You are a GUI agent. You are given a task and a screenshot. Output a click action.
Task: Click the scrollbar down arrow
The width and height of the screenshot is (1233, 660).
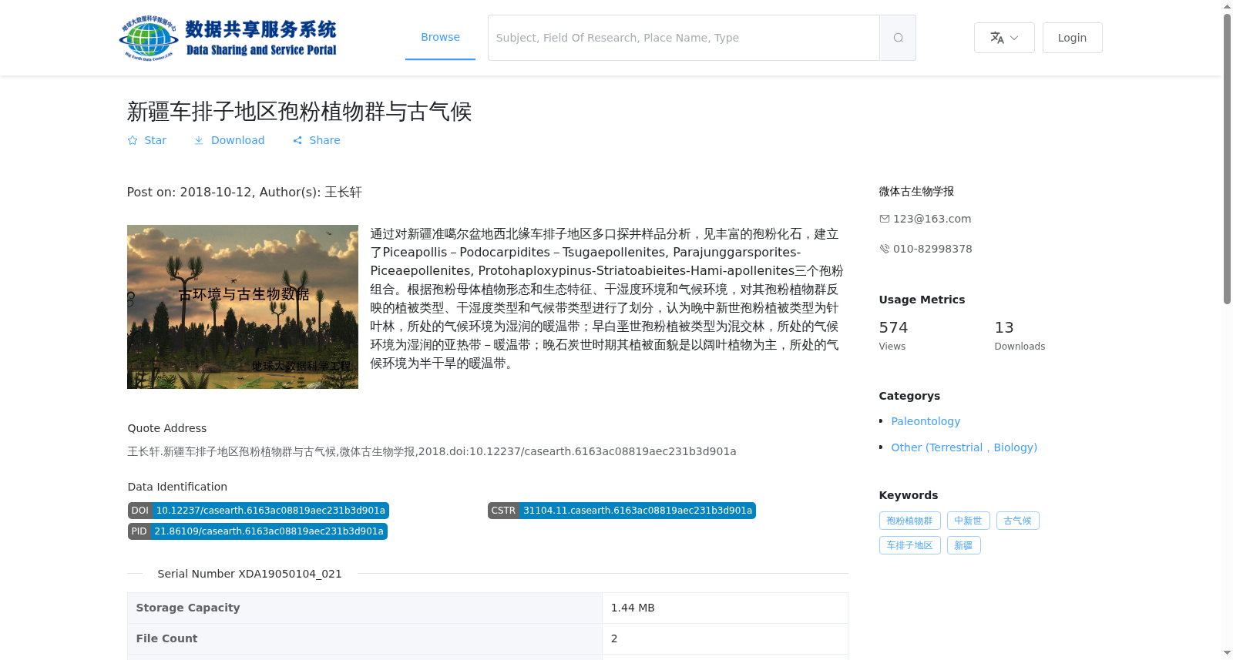pos(1227,653)
